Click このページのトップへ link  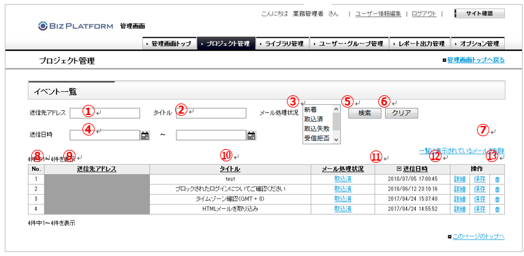tap(478, 236)
